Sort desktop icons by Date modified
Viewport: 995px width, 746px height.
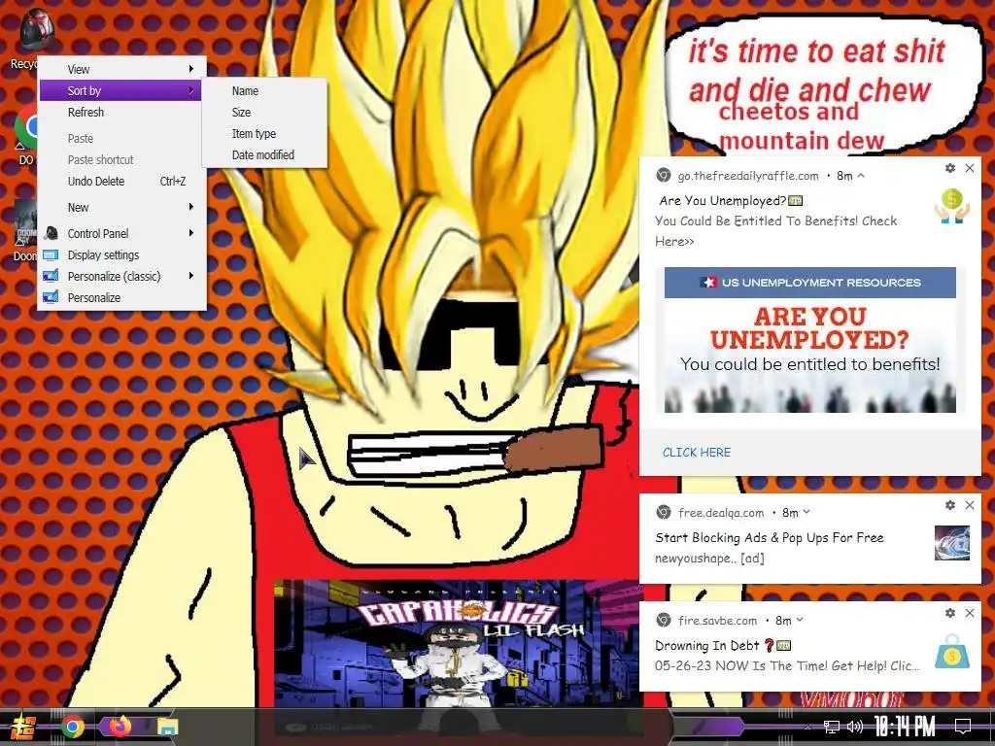tap(264, 155)
